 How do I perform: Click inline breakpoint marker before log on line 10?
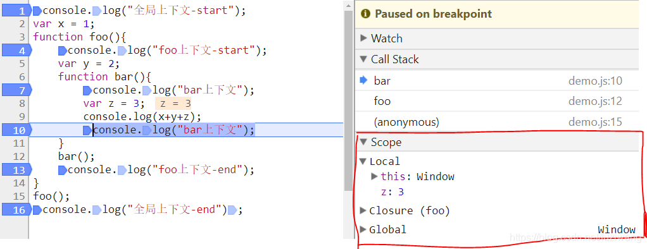pyautogui.click(x=147, y=130)
